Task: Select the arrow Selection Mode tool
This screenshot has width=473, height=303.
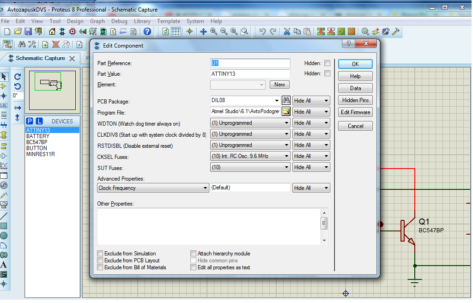Action: point(4,77)
